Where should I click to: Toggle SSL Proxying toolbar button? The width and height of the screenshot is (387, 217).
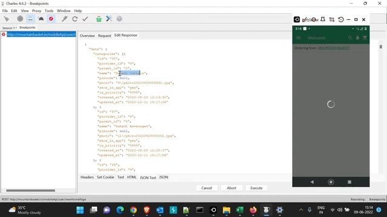(x=30, y=19)
